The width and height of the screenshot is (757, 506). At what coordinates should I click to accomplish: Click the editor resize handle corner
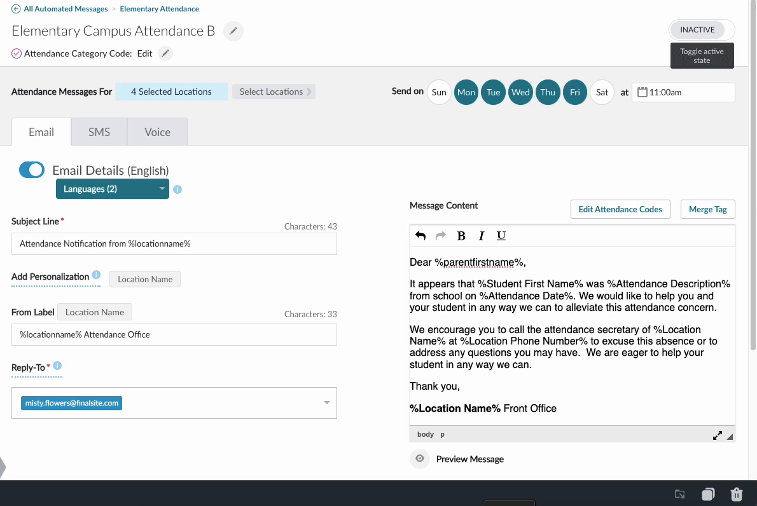pyautogui.click(x=730, y=437)
